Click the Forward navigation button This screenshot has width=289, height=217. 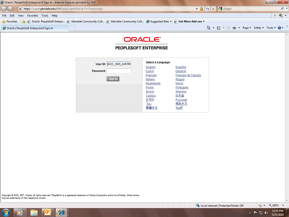point(10,9)
